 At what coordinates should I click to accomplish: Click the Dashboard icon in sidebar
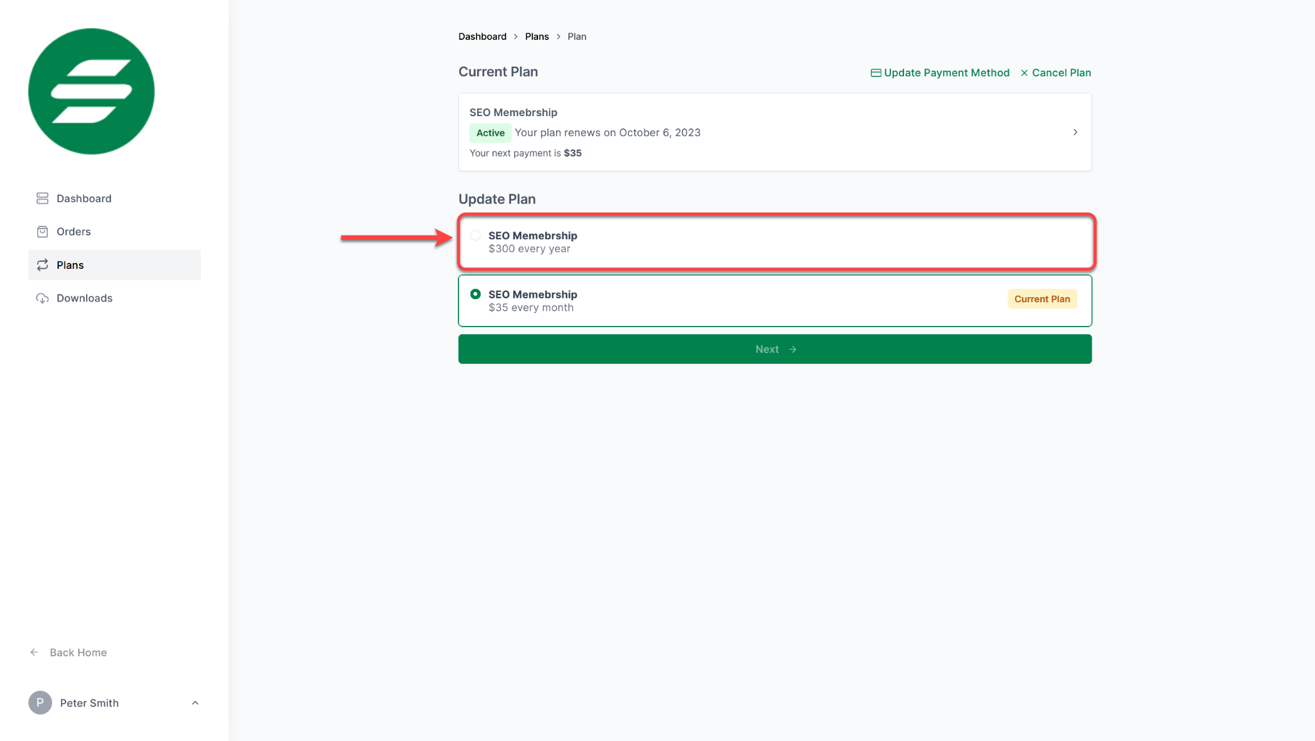[x=42, y=198]
